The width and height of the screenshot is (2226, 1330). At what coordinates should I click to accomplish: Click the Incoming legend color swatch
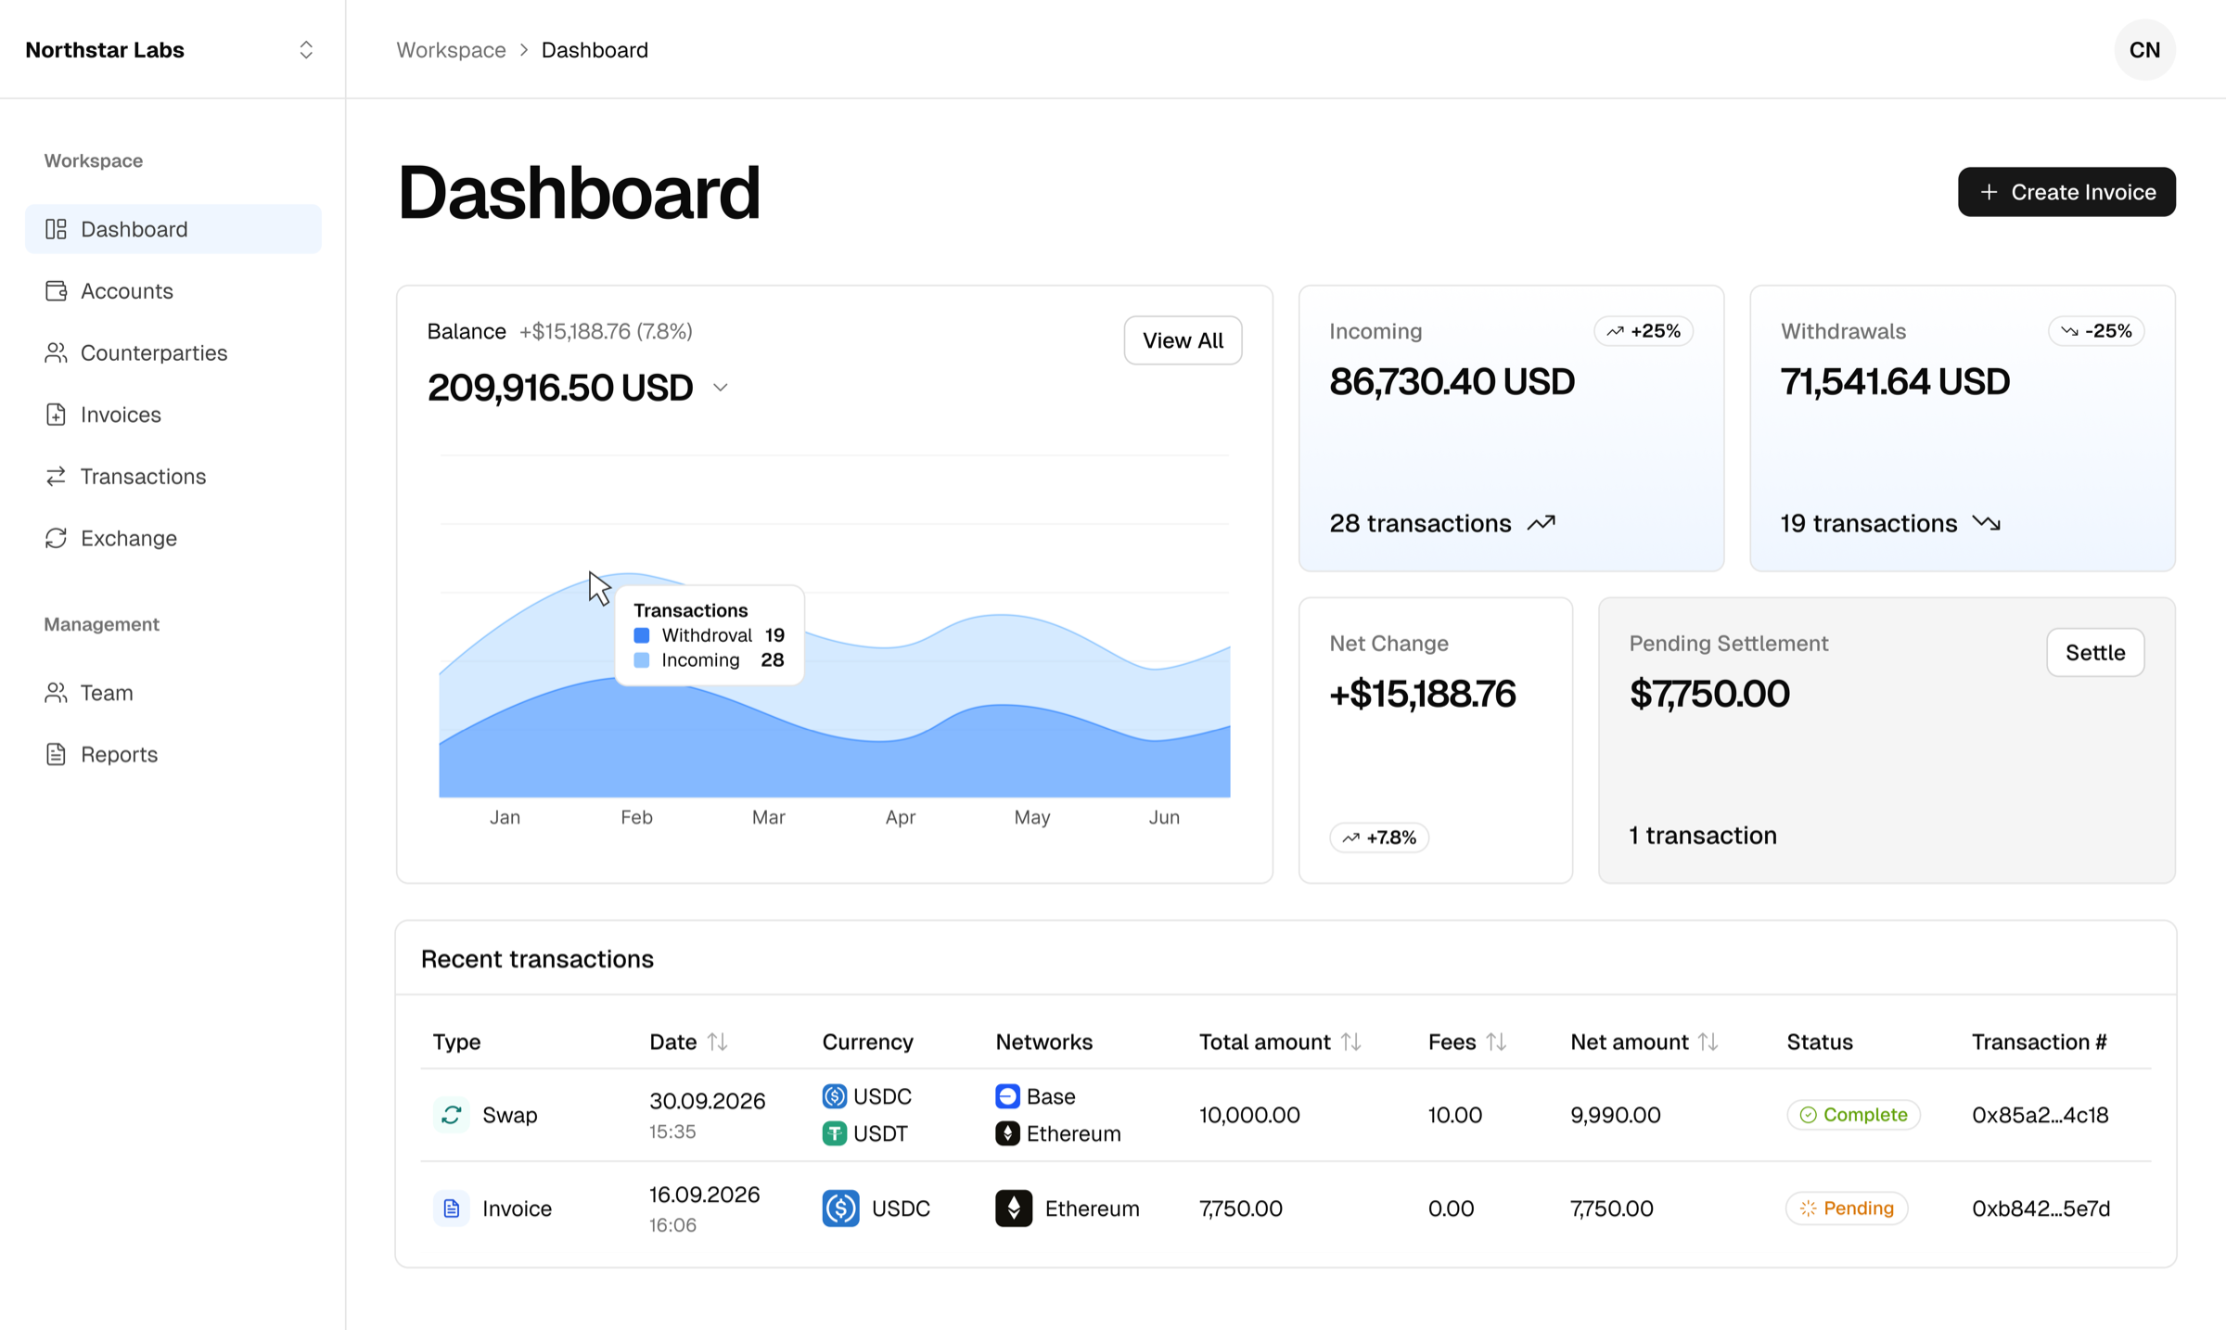642,660
